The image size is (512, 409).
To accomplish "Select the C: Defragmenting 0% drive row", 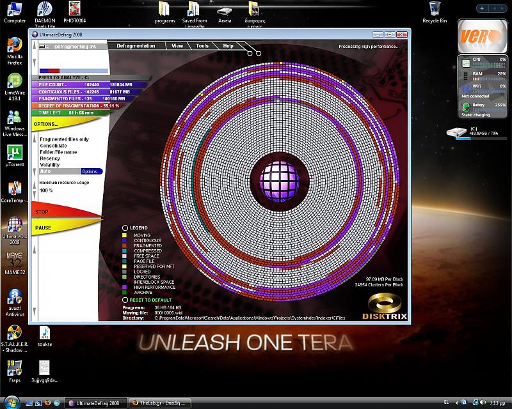I will 73,47.
